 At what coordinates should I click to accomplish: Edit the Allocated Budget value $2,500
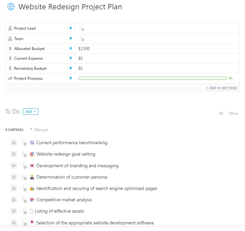click(84, 49)
